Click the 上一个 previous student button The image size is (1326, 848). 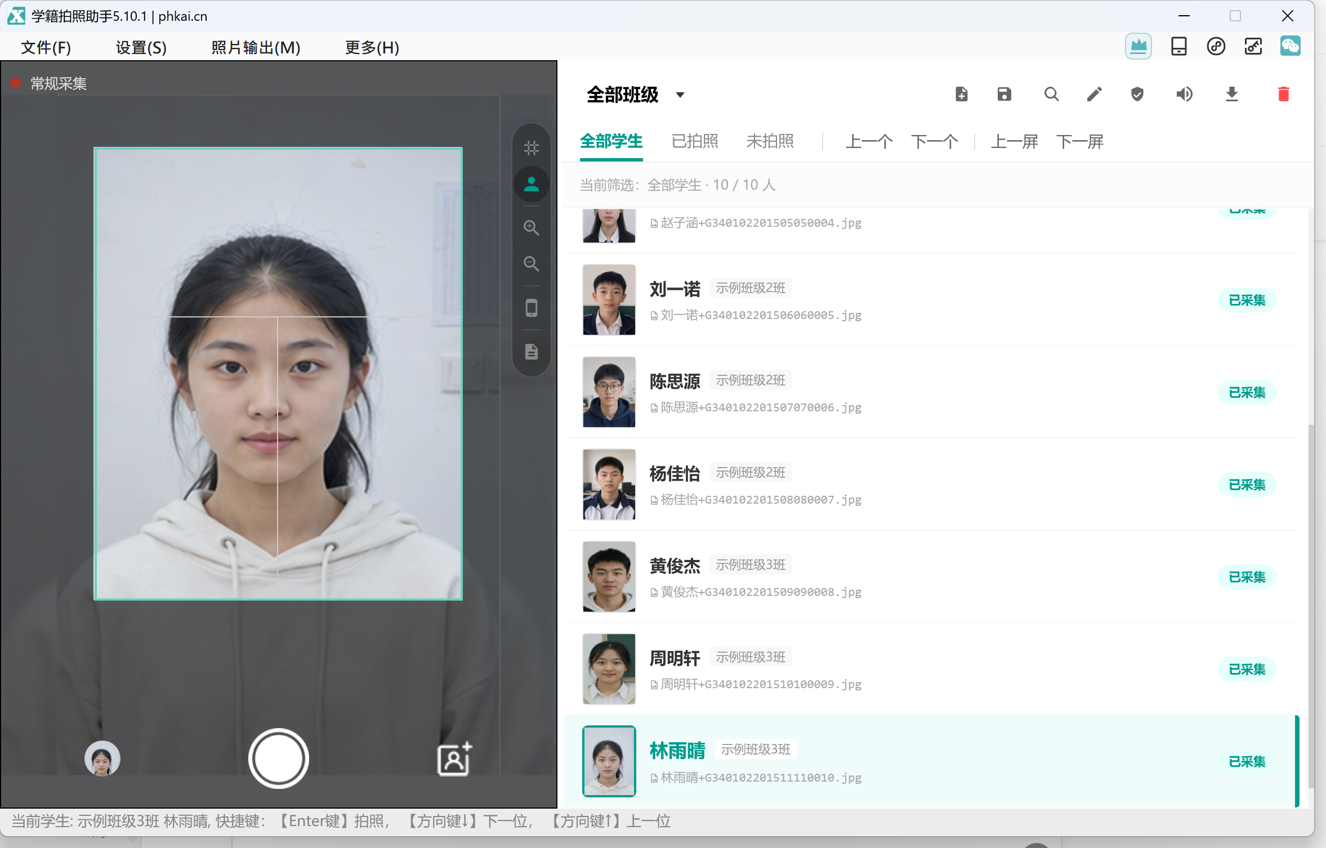[x=869, y=141]
